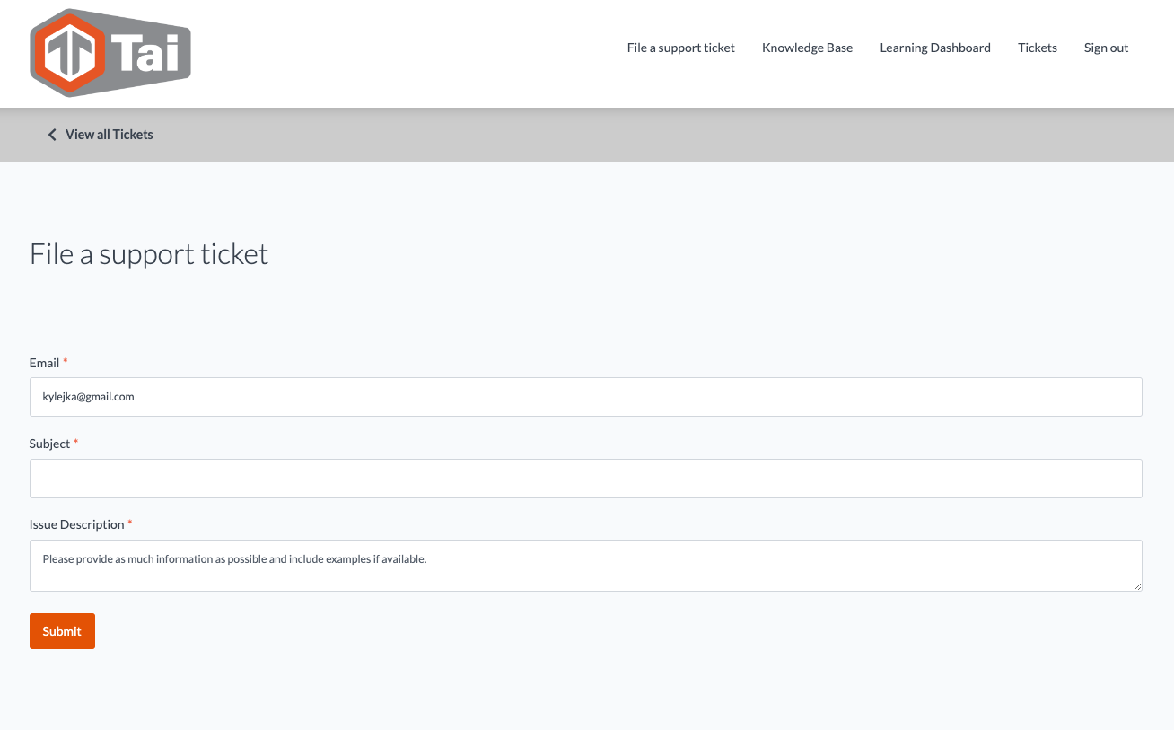Click the back chevron before View all Tickets

52,135
